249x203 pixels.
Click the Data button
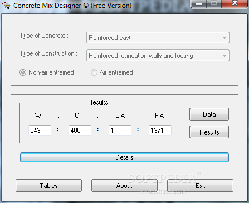tap(209, 115)
